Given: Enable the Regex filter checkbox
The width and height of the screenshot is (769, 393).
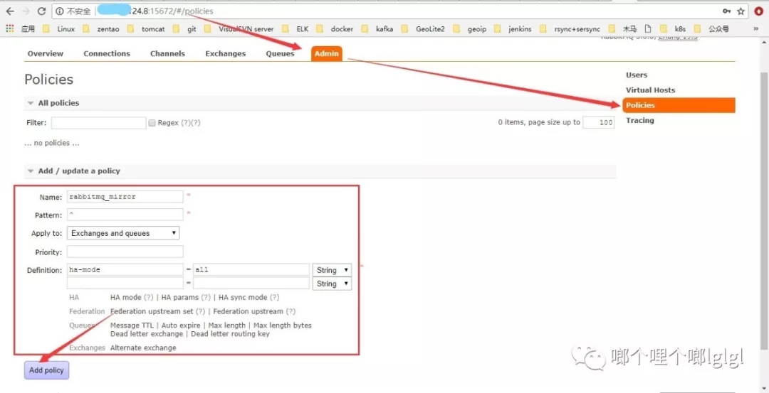Looking at the screenshot, I should (152, 123).
